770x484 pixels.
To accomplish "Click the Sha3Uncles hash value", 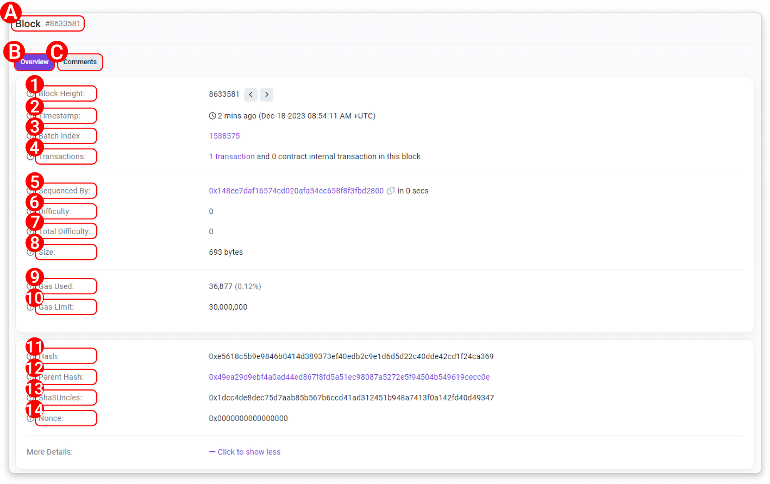I will (351, 398).
